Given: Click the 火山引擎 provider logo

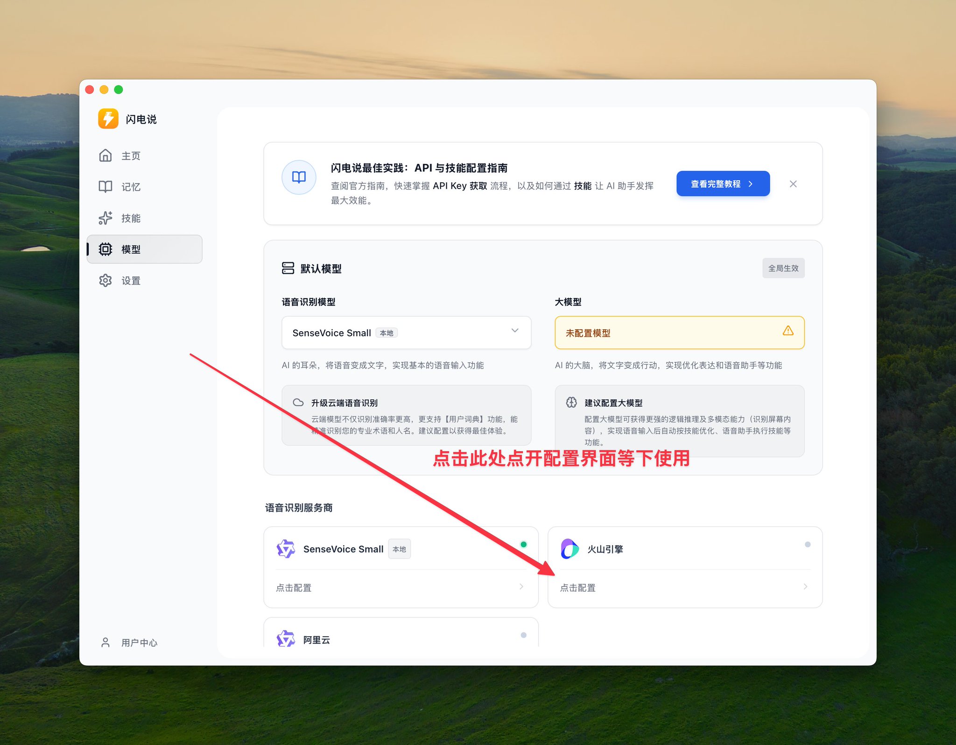Looking at the screenshot, I should pos(569,549).
